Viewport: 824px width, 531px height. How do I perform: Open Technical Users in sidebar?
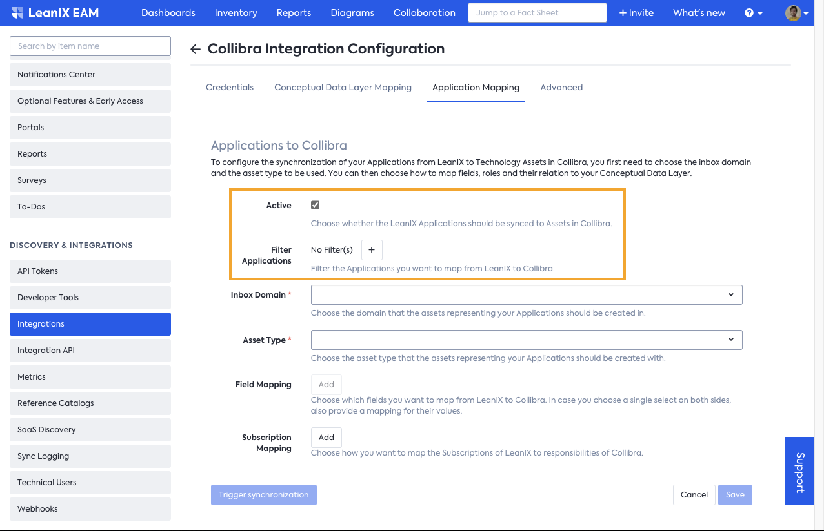click(90, 483)
